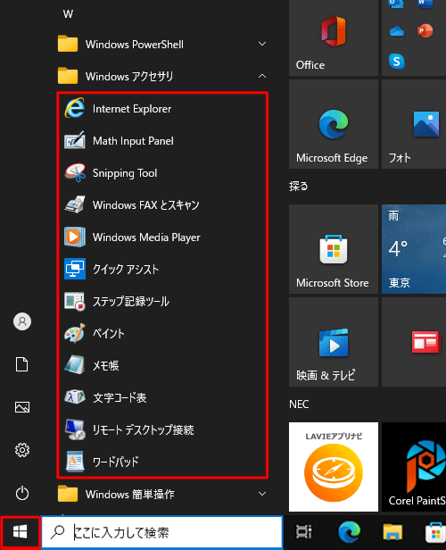Open the Microsoft Store tile
This screenshot has height=550, width=446.
334,249
